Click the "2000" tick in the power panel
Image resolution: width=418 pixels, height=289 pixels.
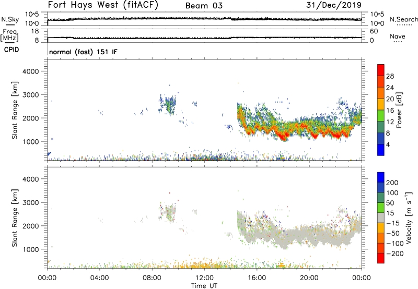31,118
